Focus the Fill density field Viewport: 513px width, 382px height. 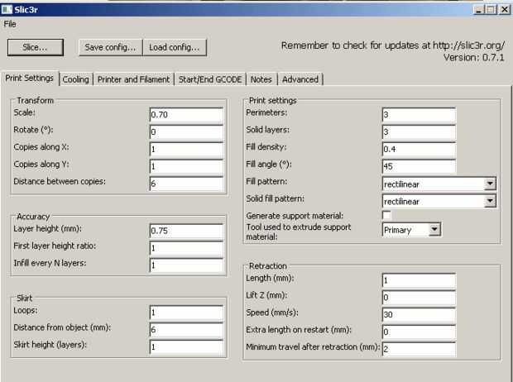[x=419, y=150]
